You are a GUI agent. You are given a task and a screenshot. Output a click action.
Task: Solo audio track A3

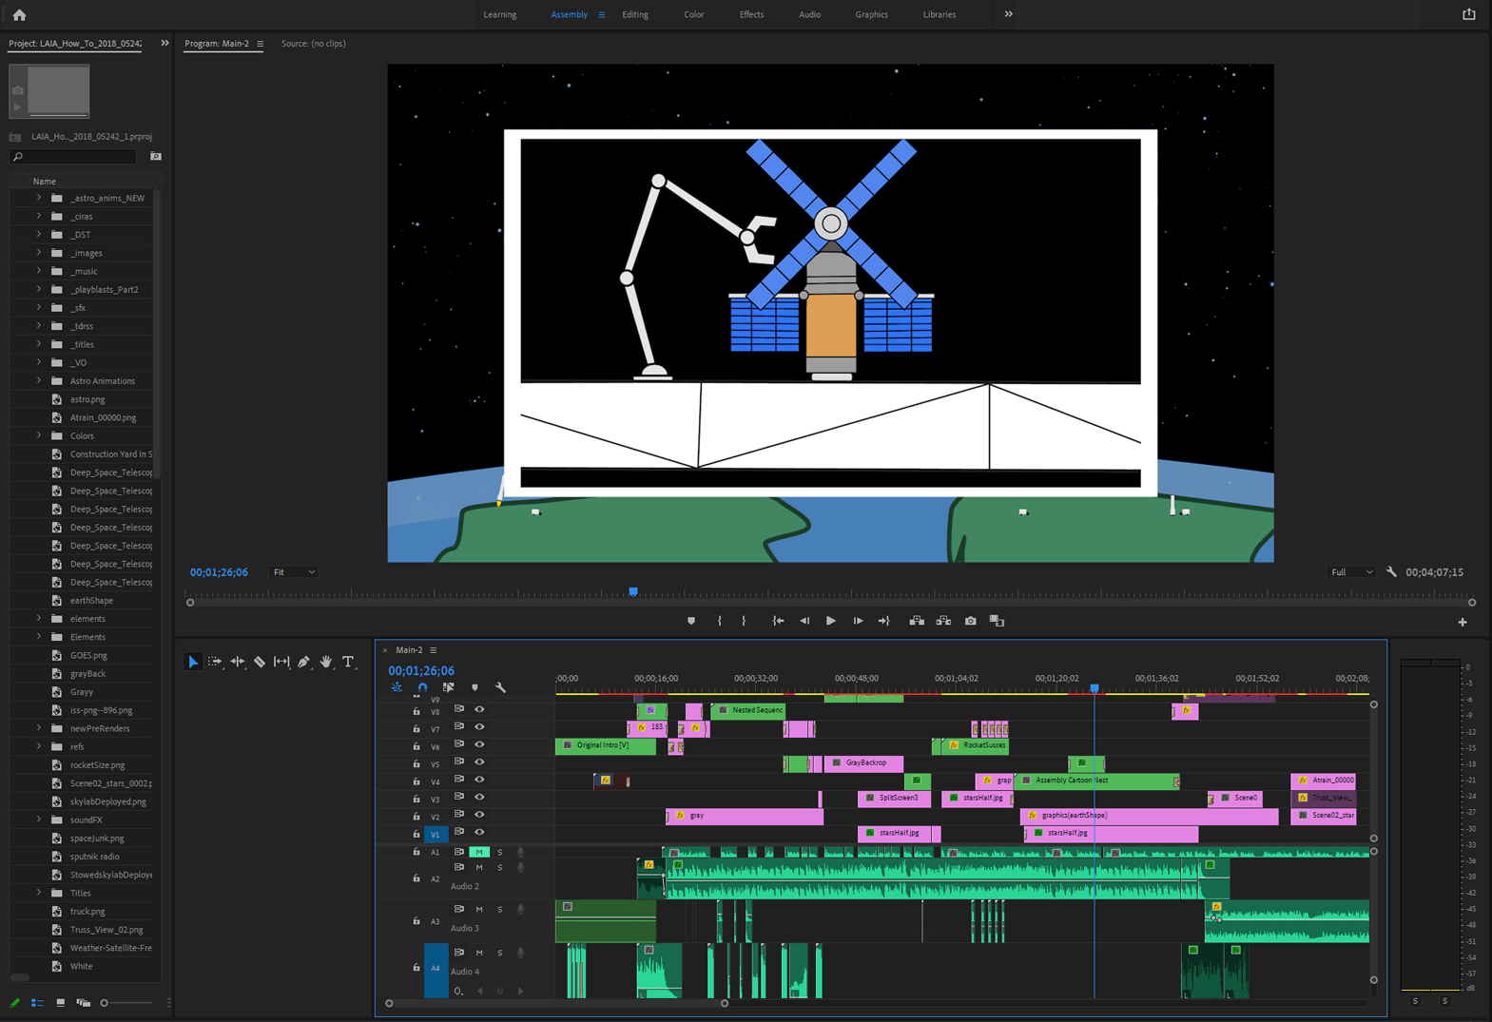(x=500, y=910)
